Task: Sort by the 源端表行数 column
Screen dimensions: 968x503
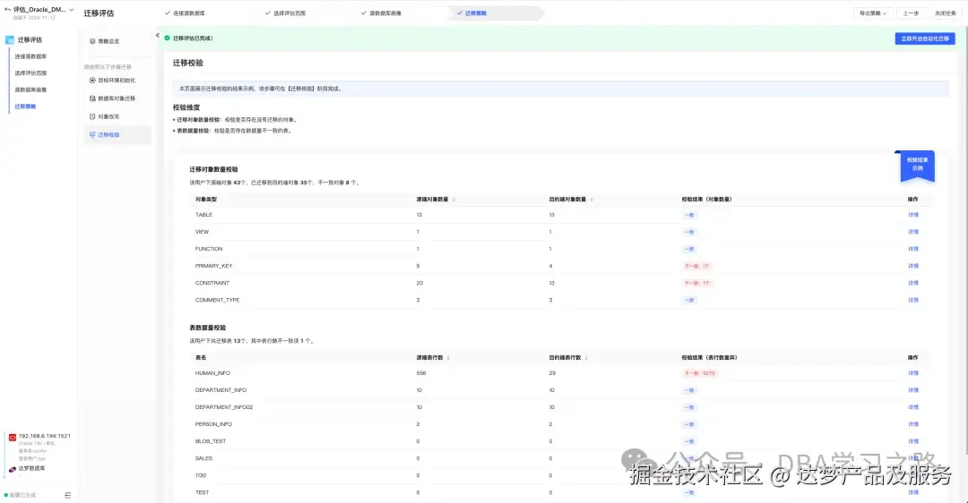Action: (x=448, y=358)
